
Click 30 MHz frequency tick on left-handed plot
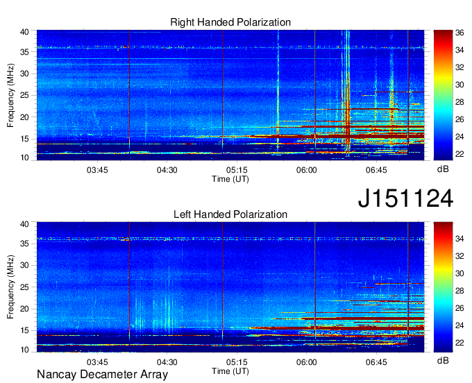[x=24, y=265]
